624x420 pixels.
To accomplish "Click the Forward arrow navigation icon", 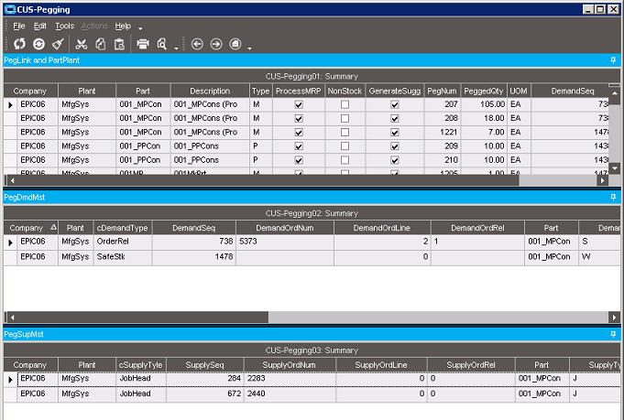I will click(216, 44).
